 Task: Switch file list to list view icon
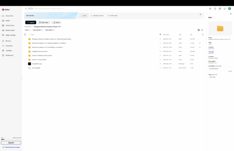point(198,30)
